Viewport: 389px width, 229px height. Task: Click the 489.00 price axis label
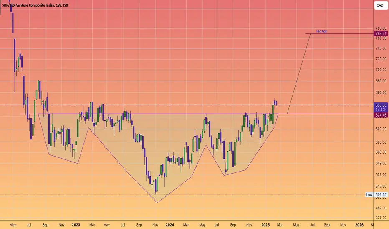pos(381,208)
